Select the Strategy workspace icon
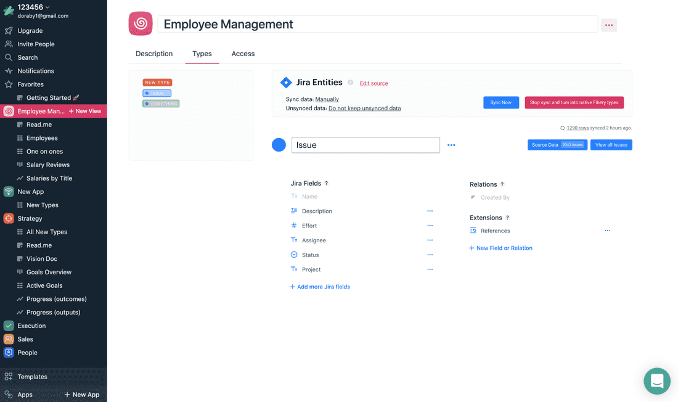 coord(9,218)
